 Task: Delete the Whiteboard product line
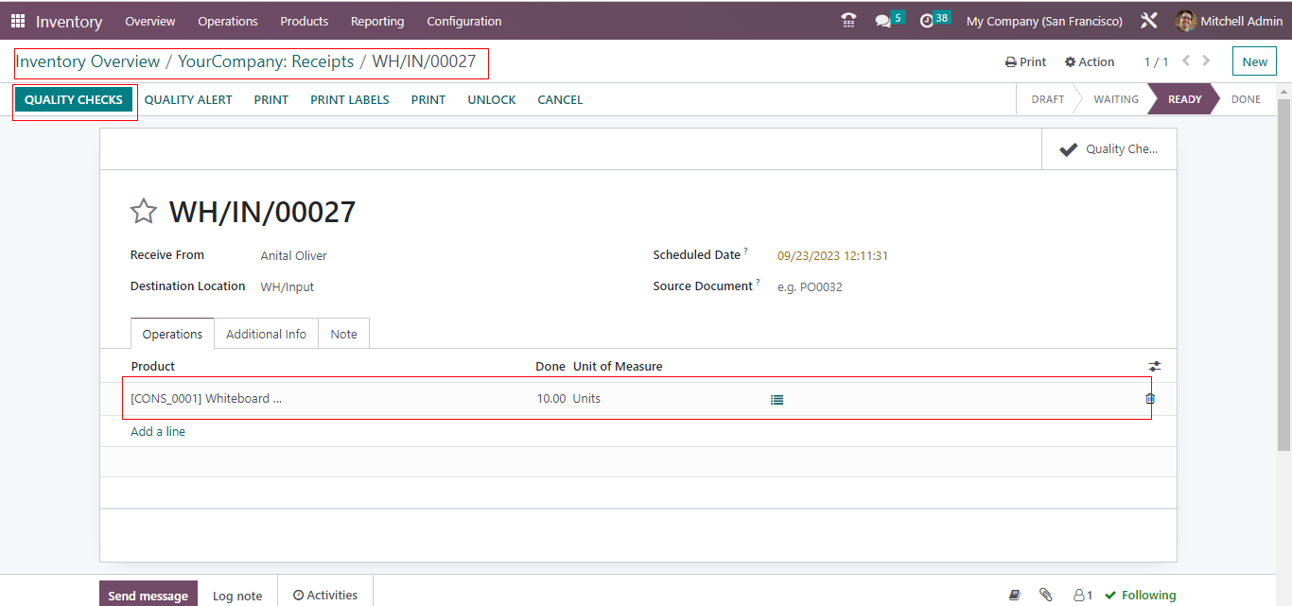[1150, 399]
